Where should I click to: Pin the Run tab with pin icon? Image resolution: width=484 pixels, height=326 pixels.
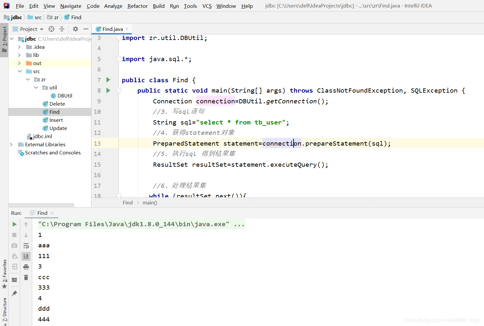click(14, 293)
